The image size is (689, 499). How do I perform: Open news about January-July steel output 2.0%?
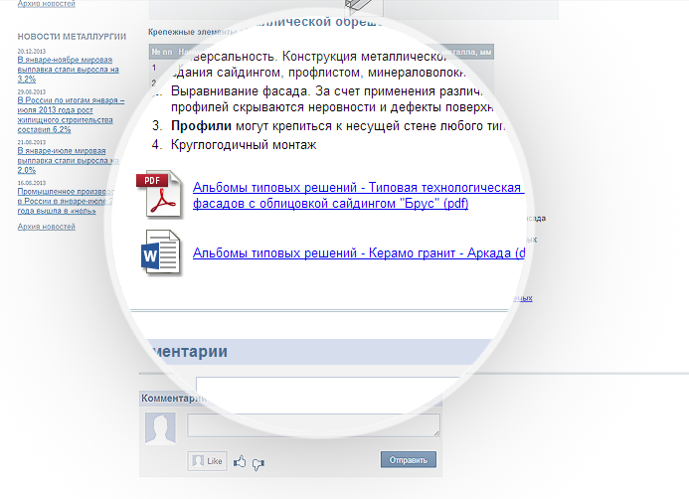(69, 160)
